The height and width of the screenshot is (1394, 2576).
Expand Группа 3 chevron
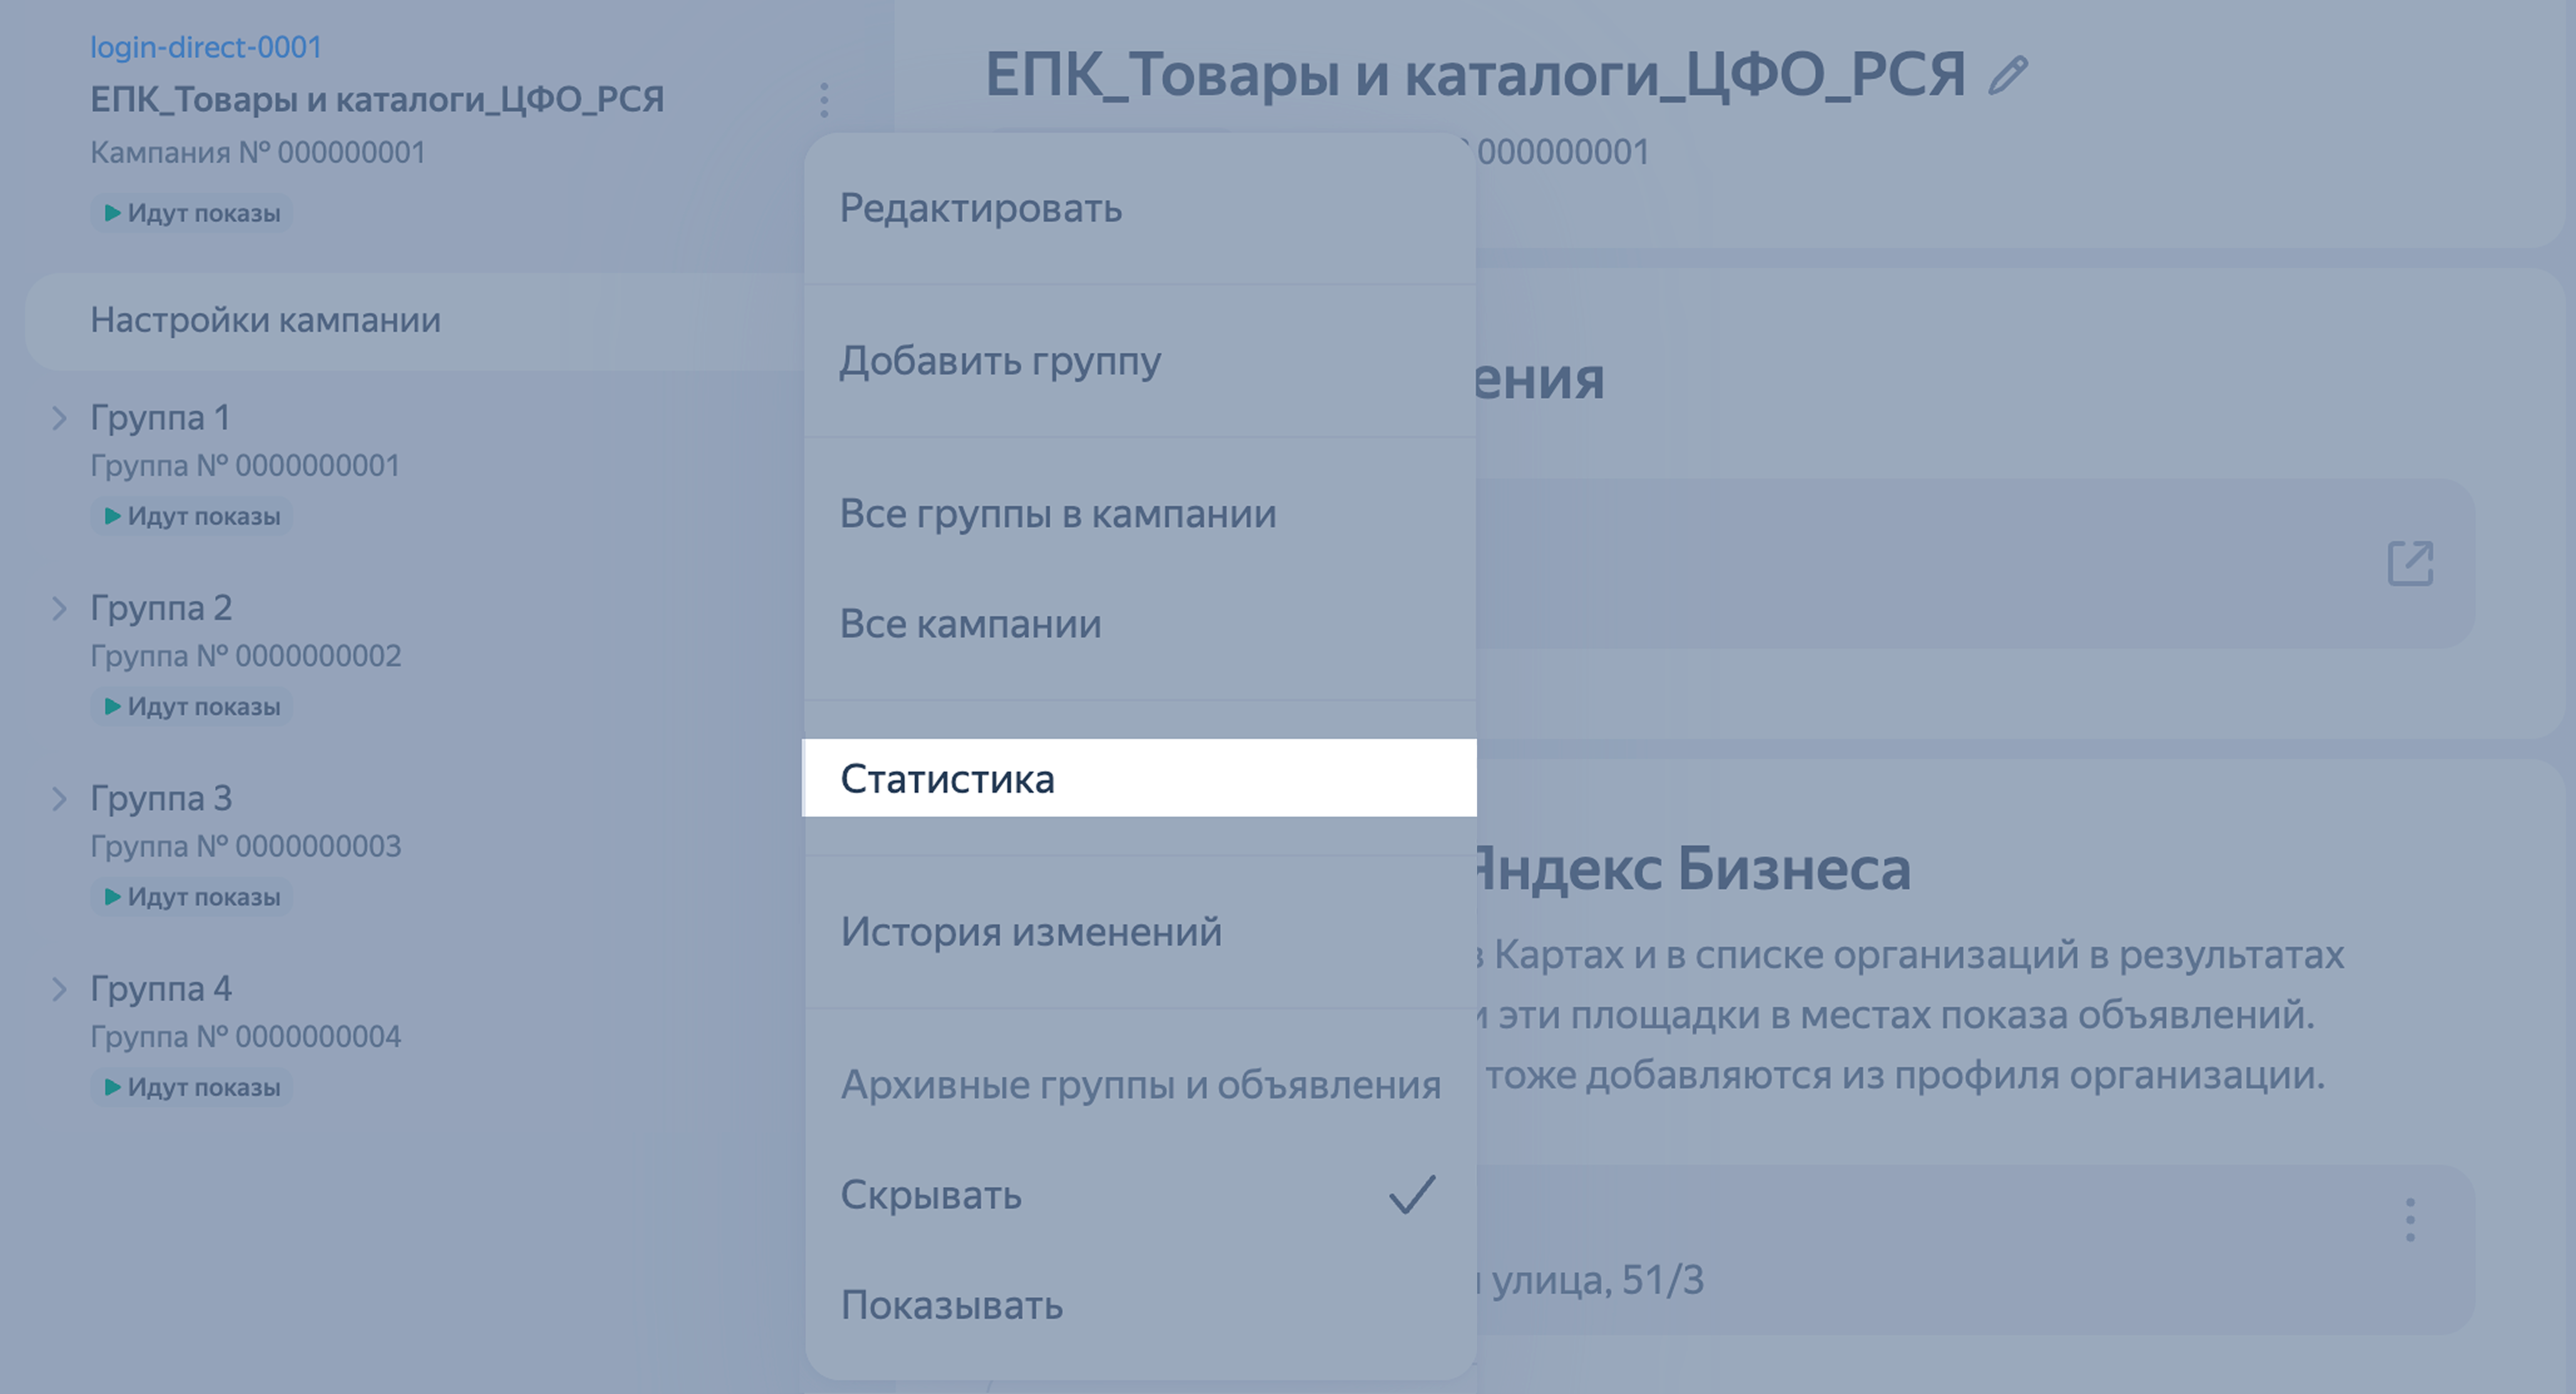pyautogui.click(x=59, y=798)
